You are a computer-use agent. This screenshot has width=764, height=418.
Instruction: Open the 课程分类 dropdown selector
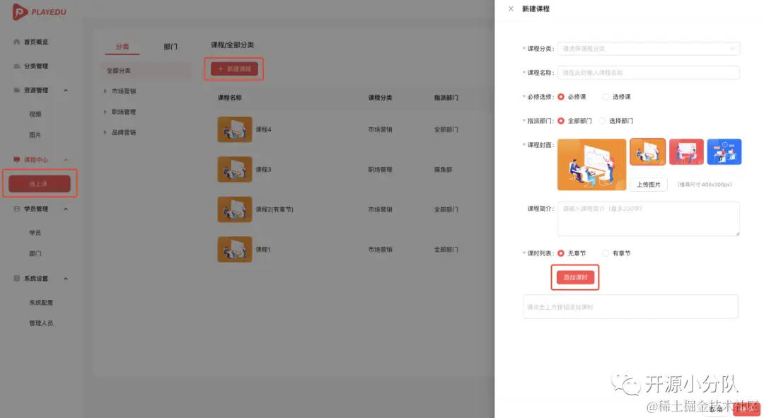click(x=648, y=48)
